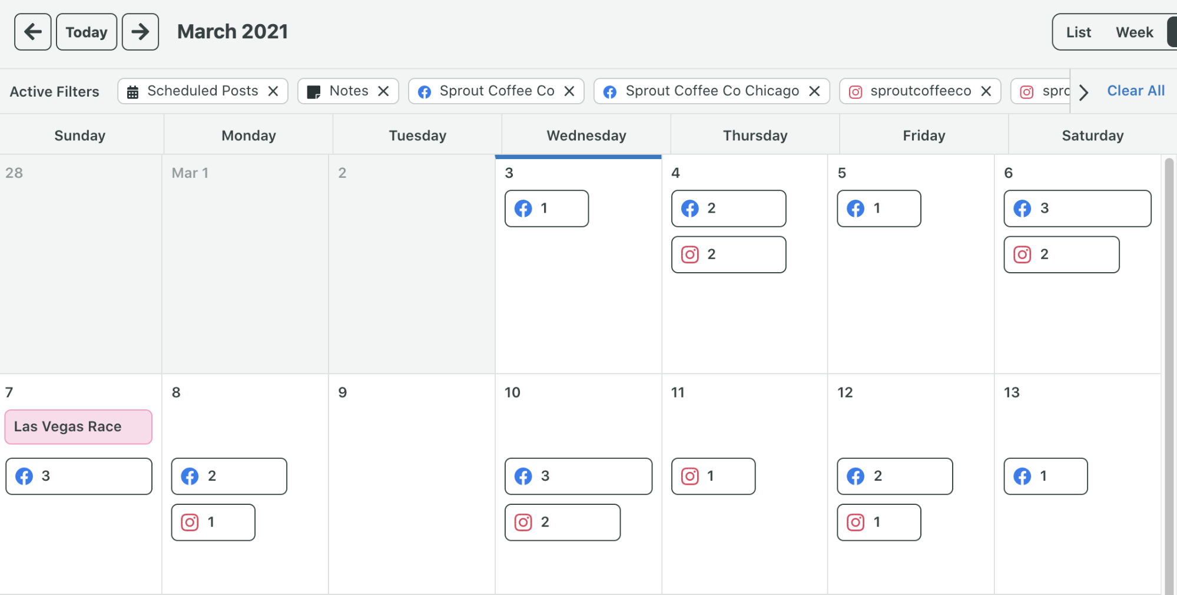Expand hidden filters with the right chevron
Image resolution: width=1177 pixels, height=595 pixels.
[x=1083, y=92]
